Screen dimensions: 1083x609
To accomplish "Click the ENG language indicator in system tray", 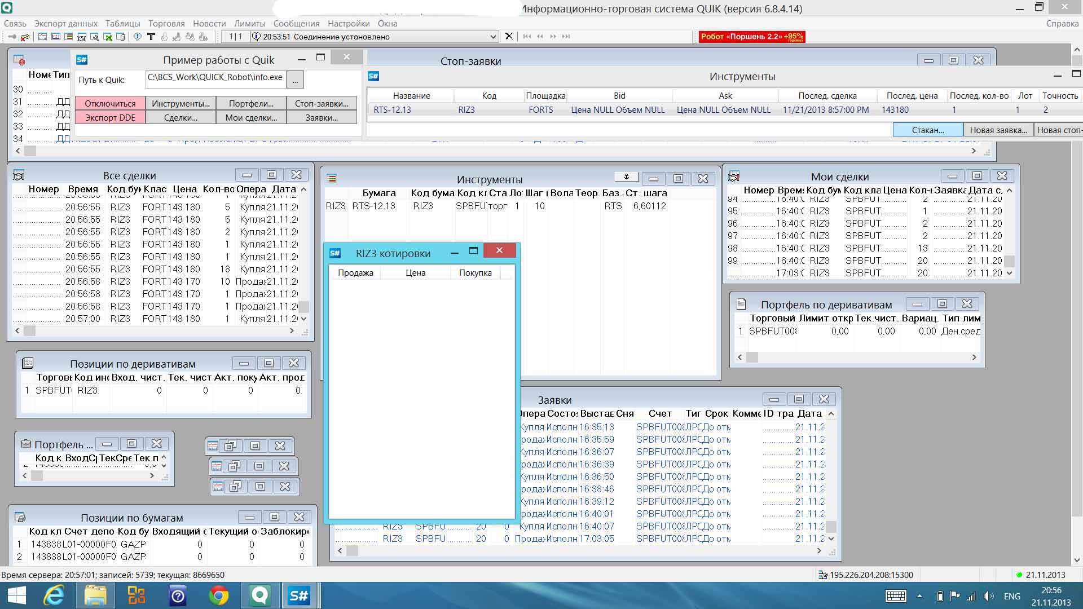I will [1012, 596].
